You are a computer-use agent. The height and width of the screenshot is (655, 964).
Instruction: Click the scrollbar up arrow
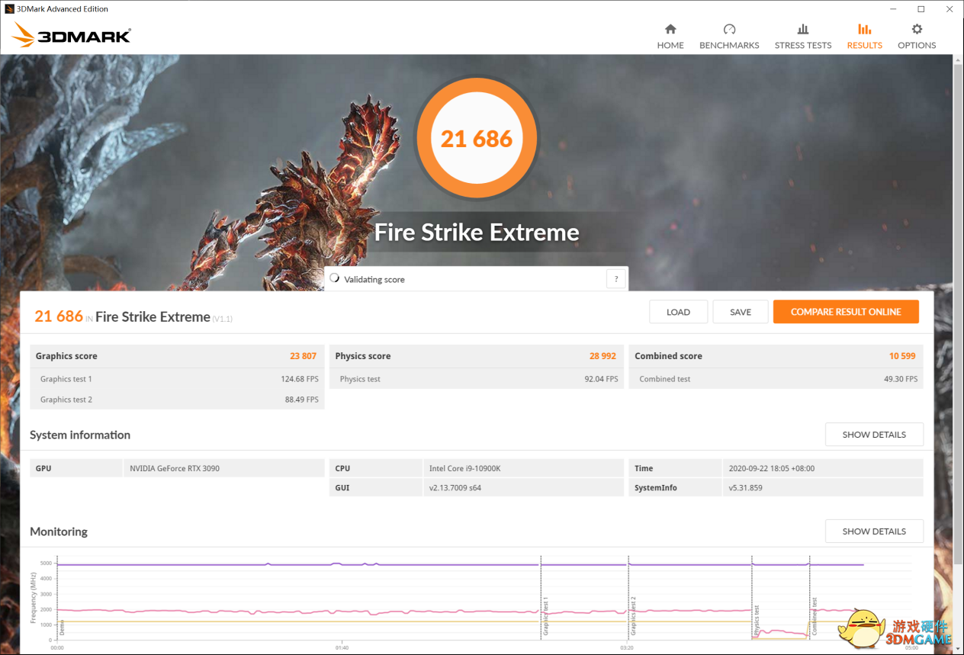tap(959, 59)
